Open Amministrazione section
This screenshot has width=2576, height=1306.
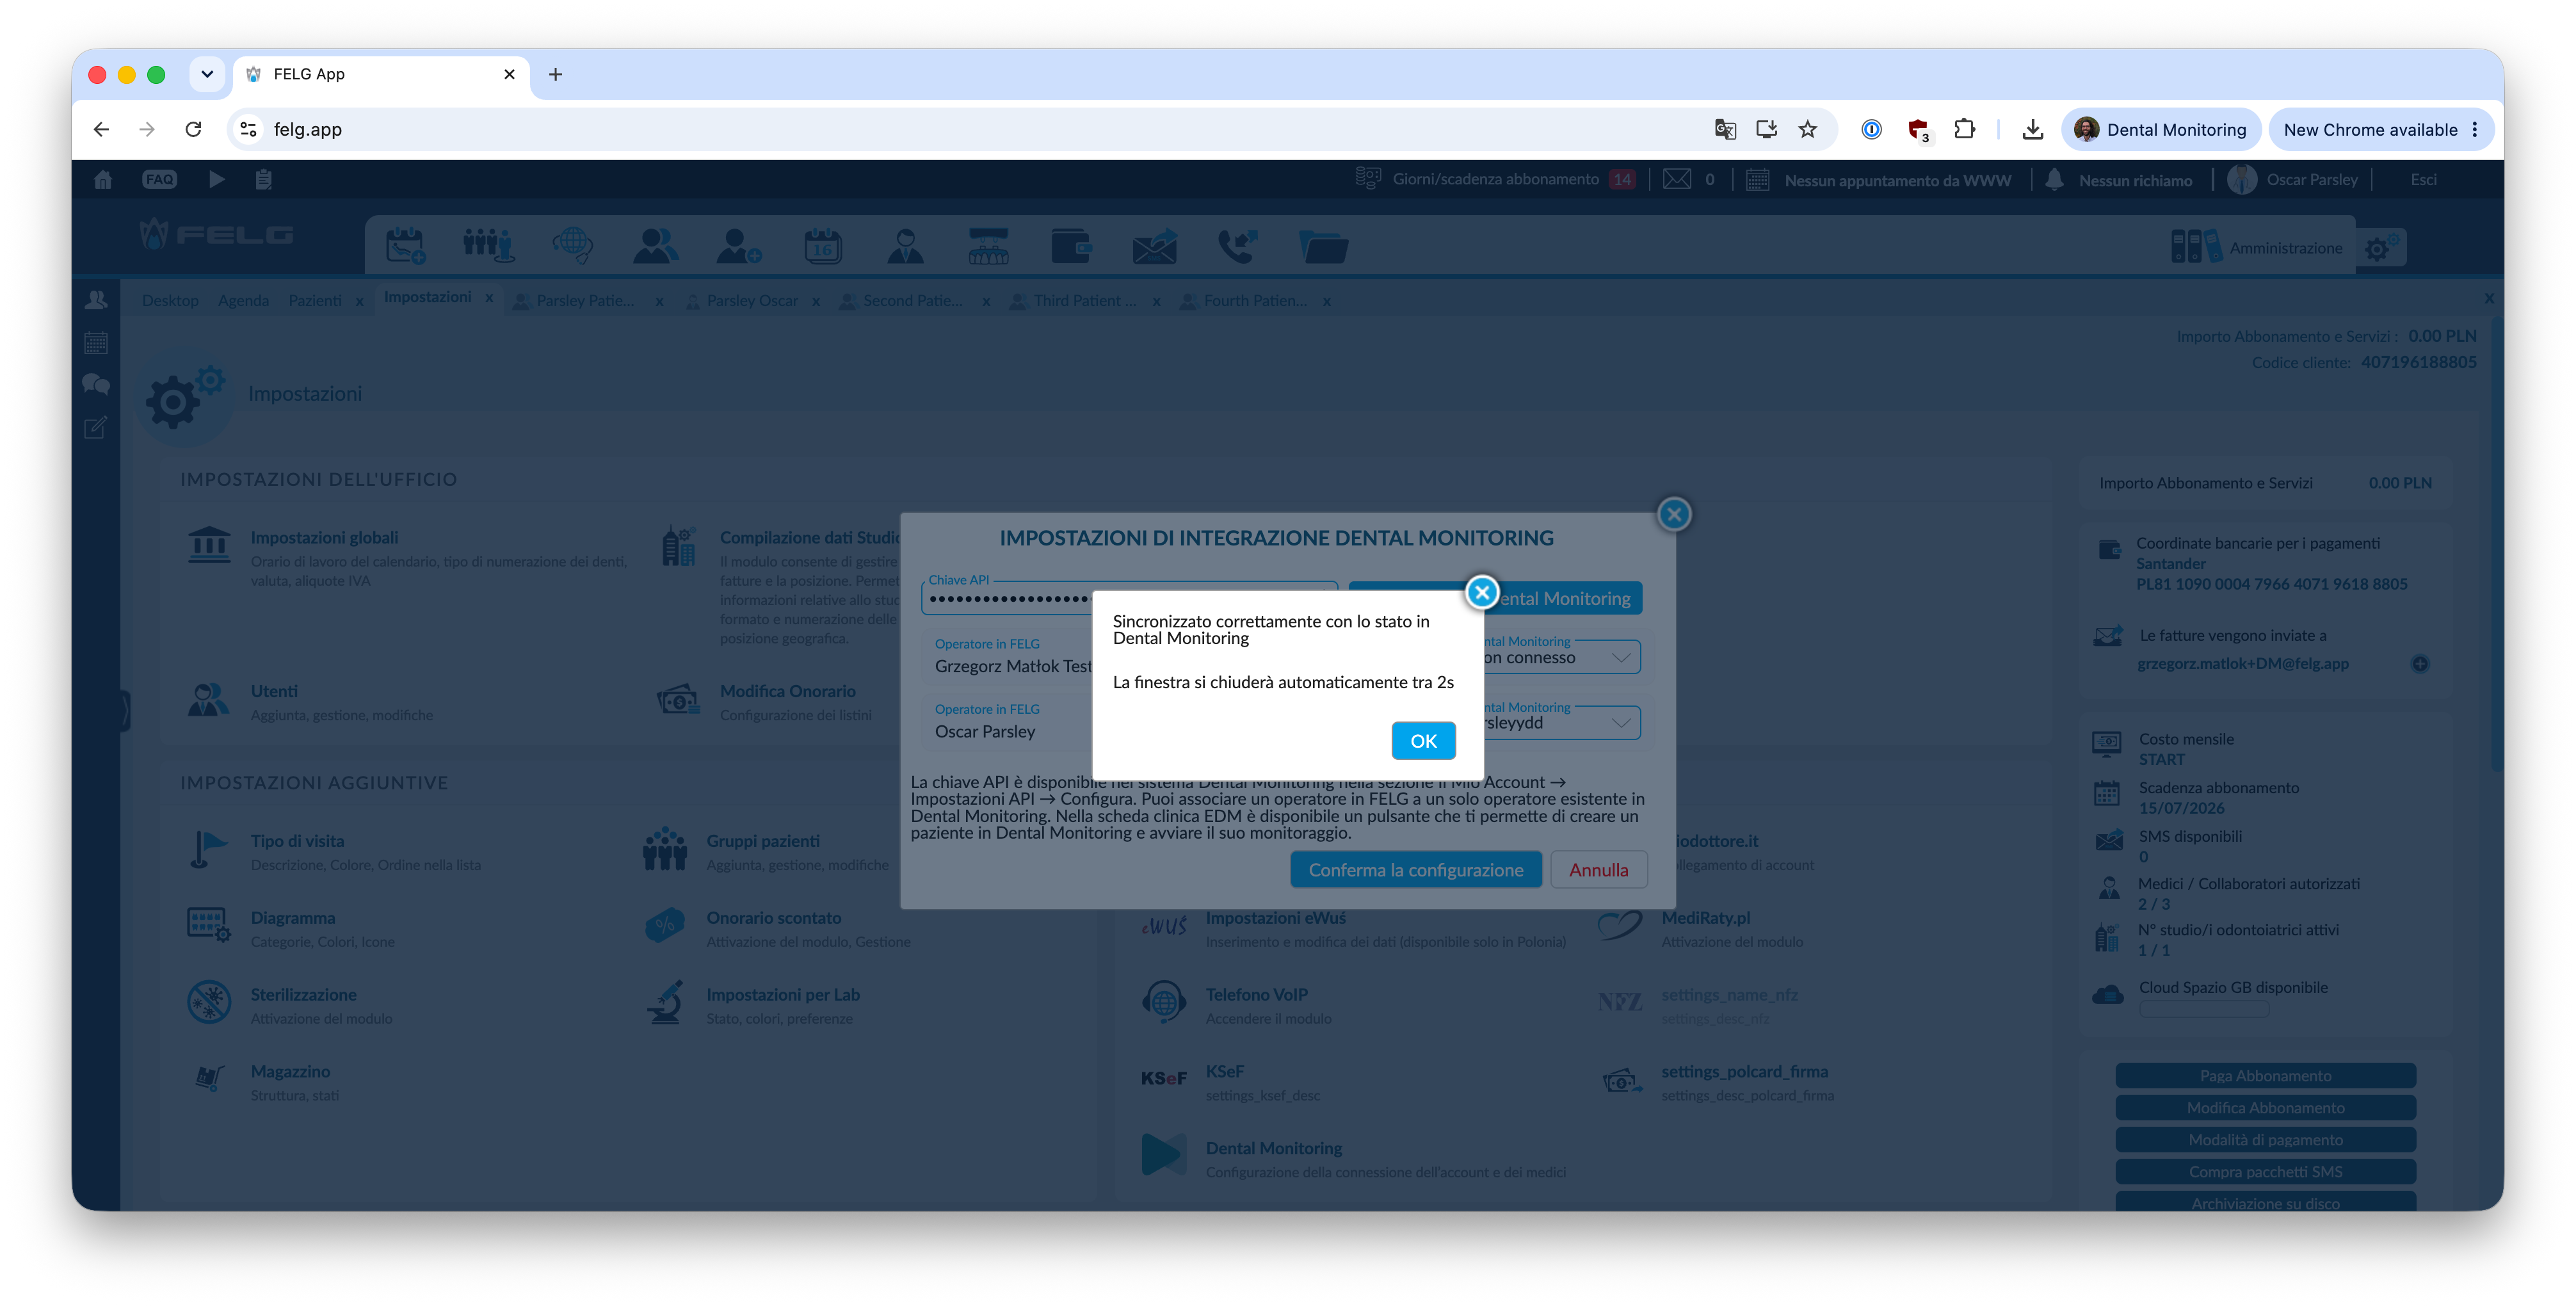click(x=2257, y=247)
